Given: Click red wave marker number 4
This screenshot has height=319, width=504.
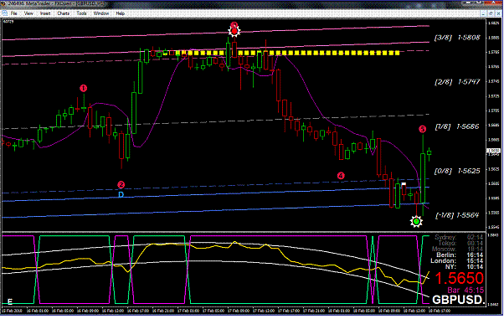Looking at the screenshot, I should coord(341,176).
